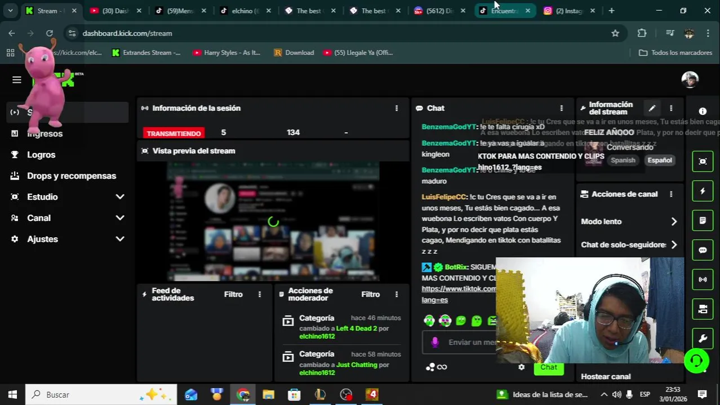The image size is (720, 405).
Task: Open Todos los marcadores folder
Action: [675, 52]
